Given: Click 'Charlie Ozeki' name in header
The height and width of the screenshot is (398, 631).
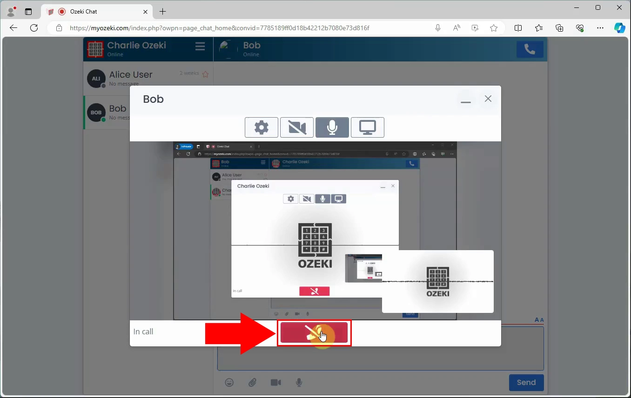Looking at the screenshot, I should (x=137, y=45).
